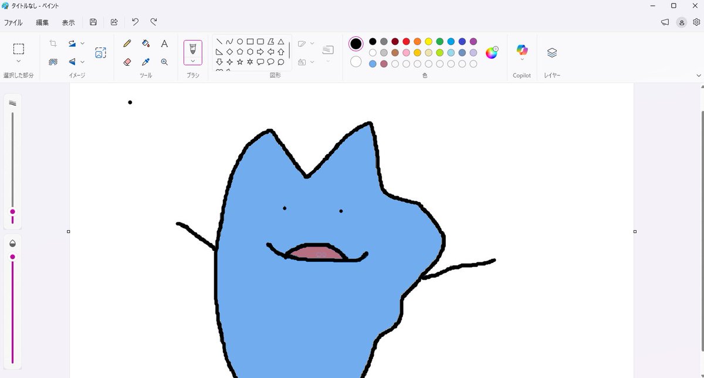This screenshot has height=378, width=704.
Task: Choose the five-point star shape
Action: [240, 62]
